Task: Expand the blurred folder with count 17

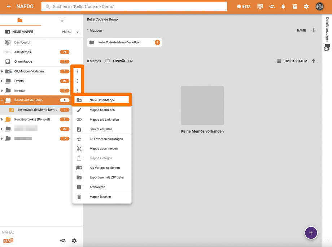Action: (2, 139)
